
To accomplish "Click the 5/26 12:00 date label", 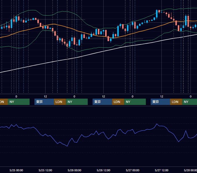I will click(x=103, y=170).
